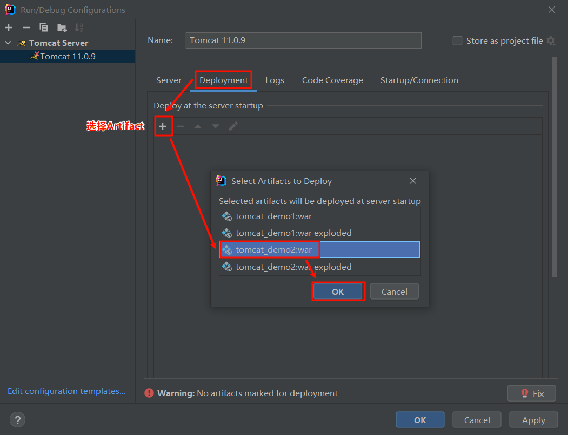Click IntelliJ logo in Run/Debug Configurations title

point(10,10)
